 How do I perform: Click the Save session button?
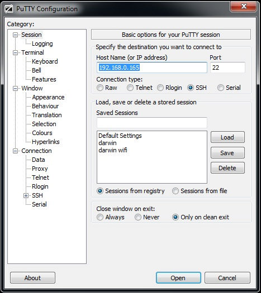point(227,153)
